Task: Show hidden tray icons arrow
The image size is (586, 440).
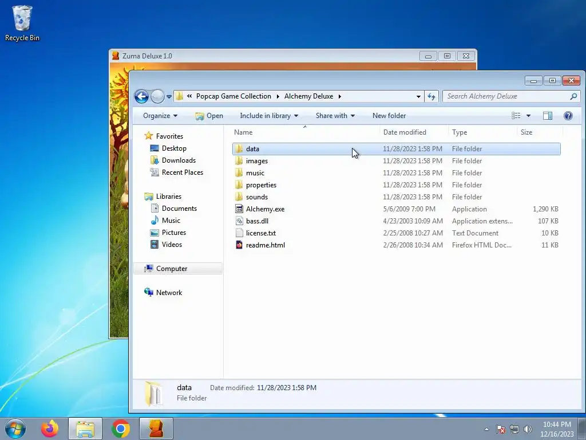Action: pyautogui.click(x=486, y=429)
